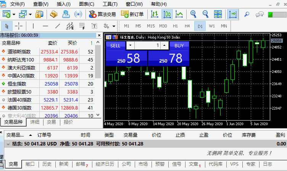The width and height of the screenshot is (287, 171).
Task: Switch chart to line chart style
Action: click(x=179, y=15)
